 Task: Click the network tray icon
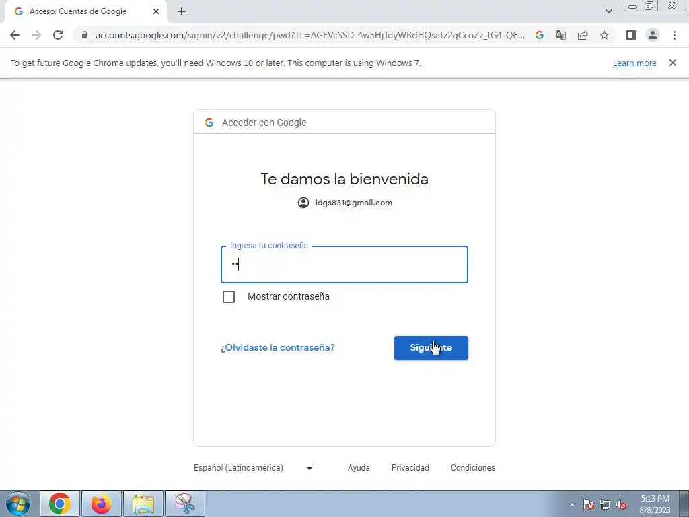tap(605, 505)
